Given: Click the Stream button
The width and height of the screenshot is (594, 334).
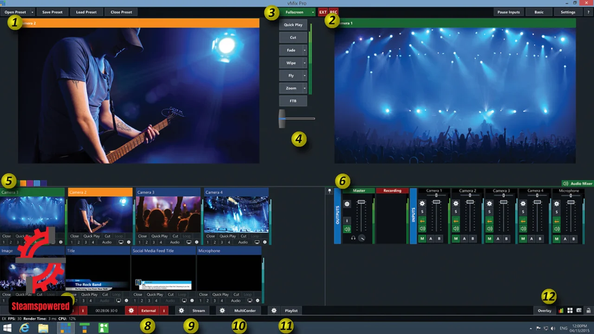Looking at the screenshot, I should pos(199,310).
